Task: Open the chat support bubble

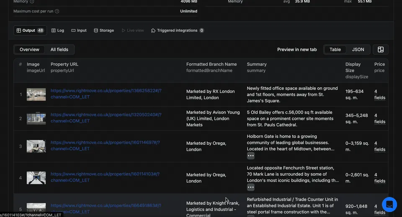Action: 389,204
